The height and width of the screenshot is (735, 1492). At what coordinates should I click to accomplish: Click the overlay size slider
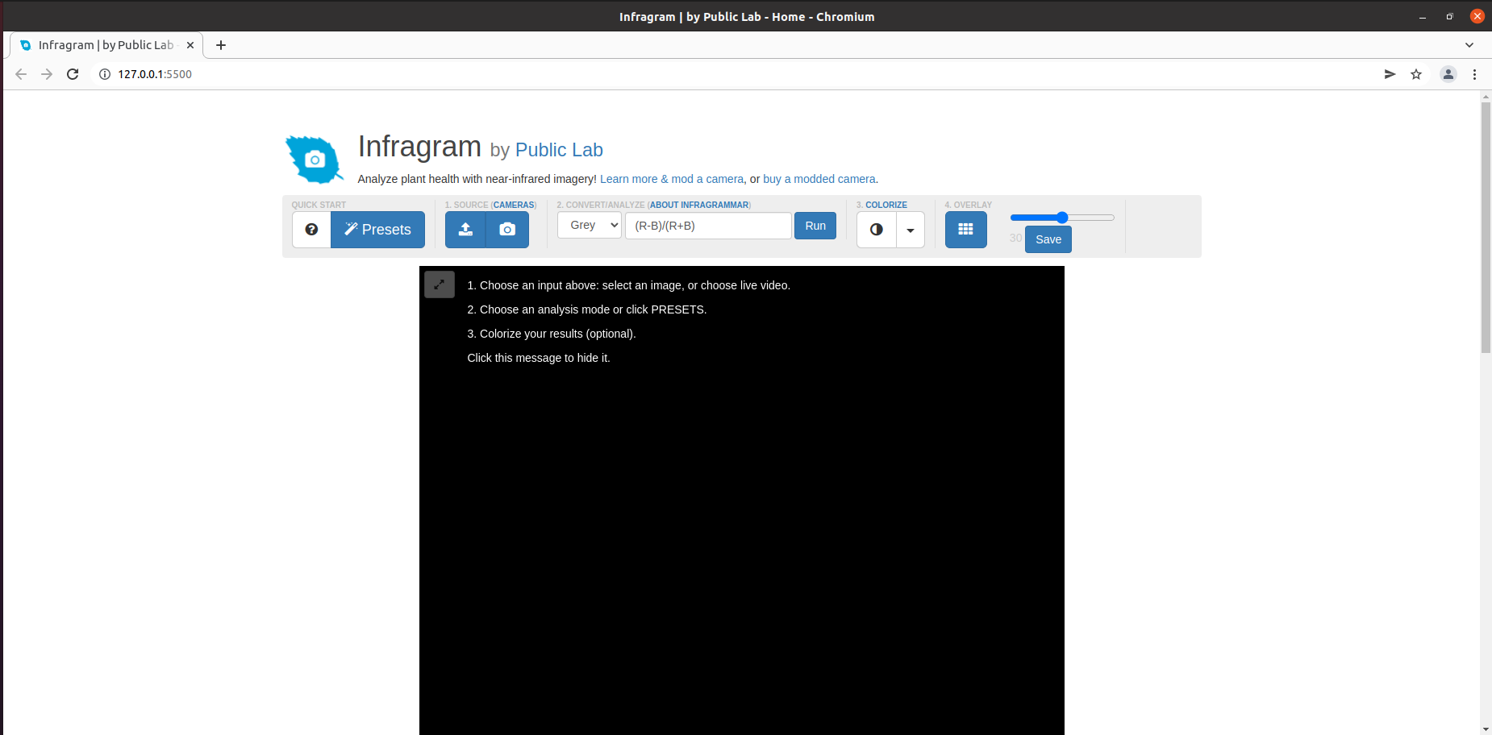(1062, 218)
